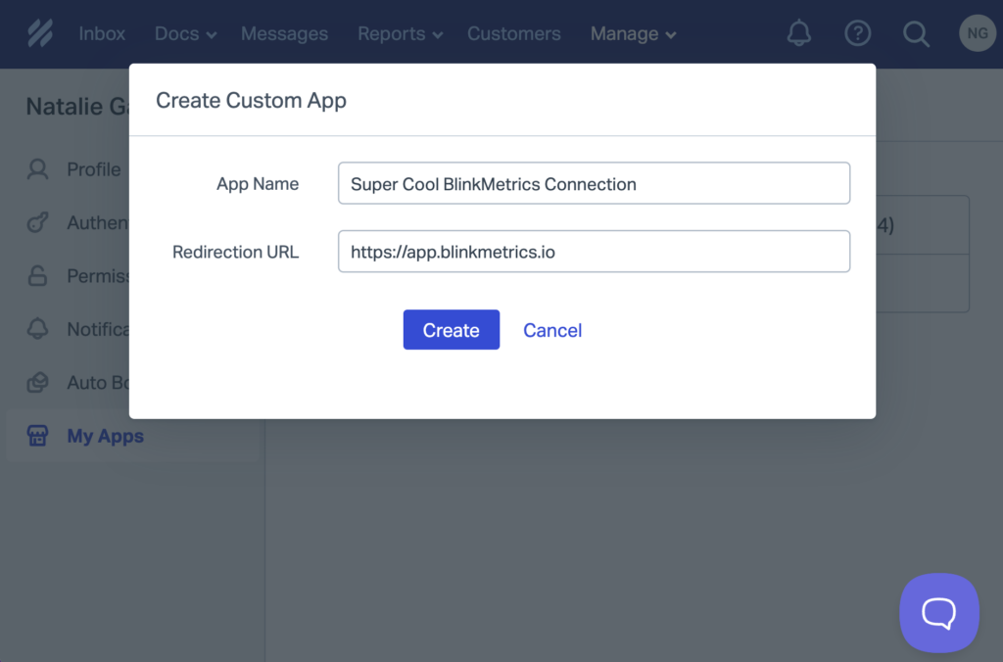Click the Help Scout logo in top bar
The image size is (1003, 662).
click(x=39, y=33)
